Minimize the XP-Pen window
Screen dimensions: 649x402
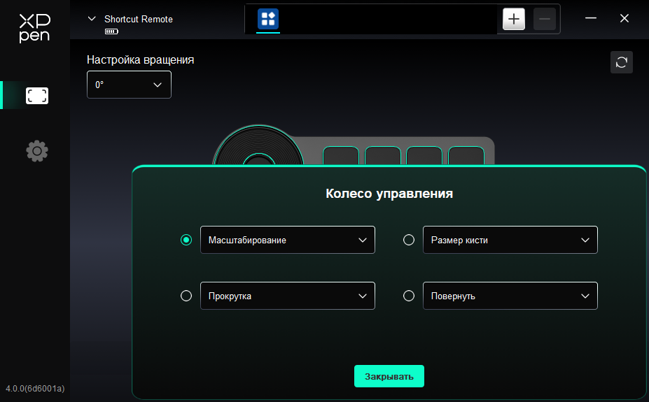click(x=591, y=19)
